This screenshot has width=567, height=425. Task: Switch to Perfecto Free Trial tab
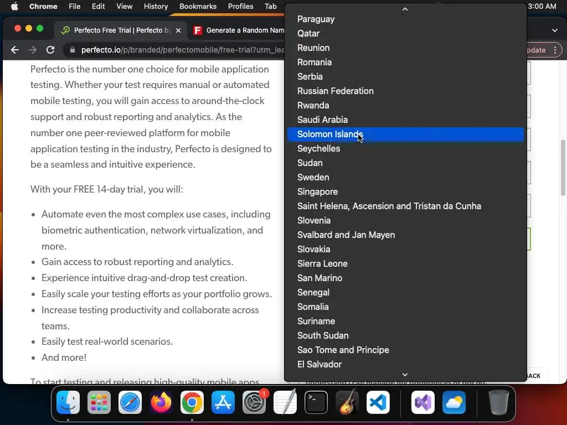pos(120,30)
